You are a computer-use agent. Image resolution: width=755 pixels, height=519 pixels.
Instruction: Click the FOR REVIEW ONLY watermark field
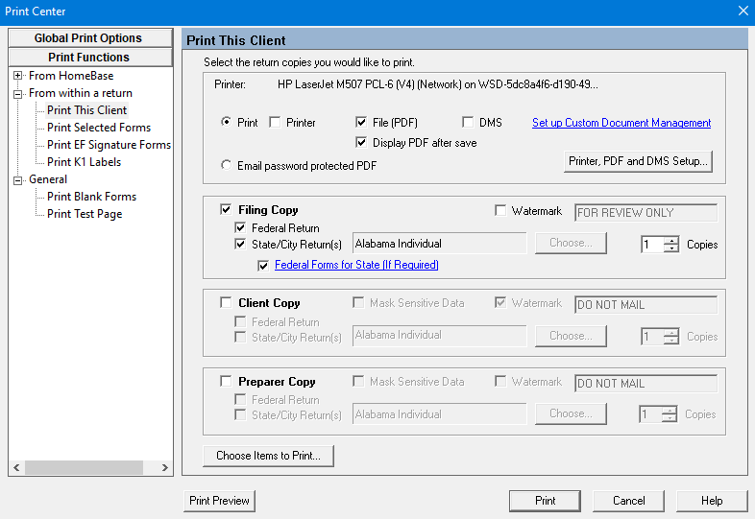[645, 212]
